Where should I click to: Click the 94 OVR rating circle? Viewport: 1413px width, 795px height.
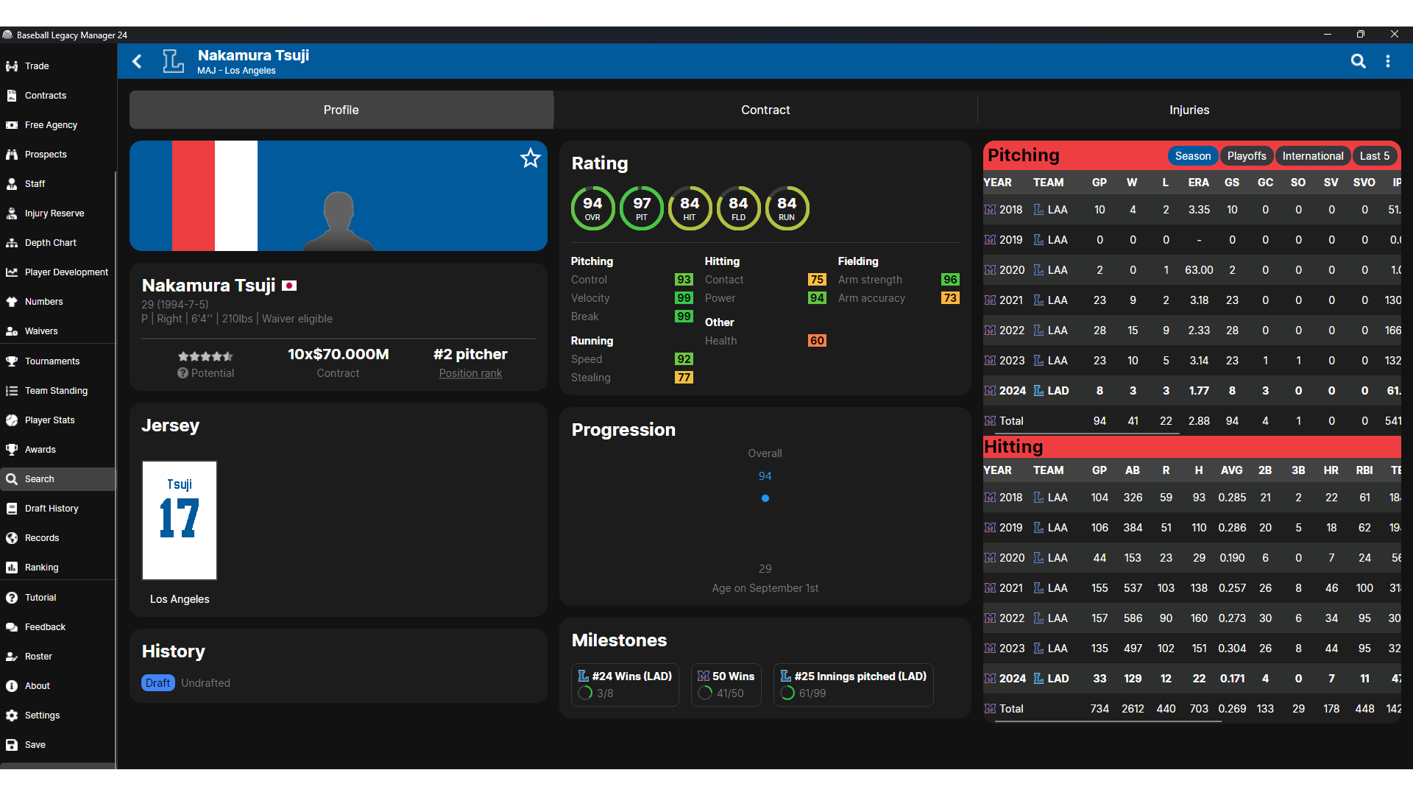coord(592,208)
